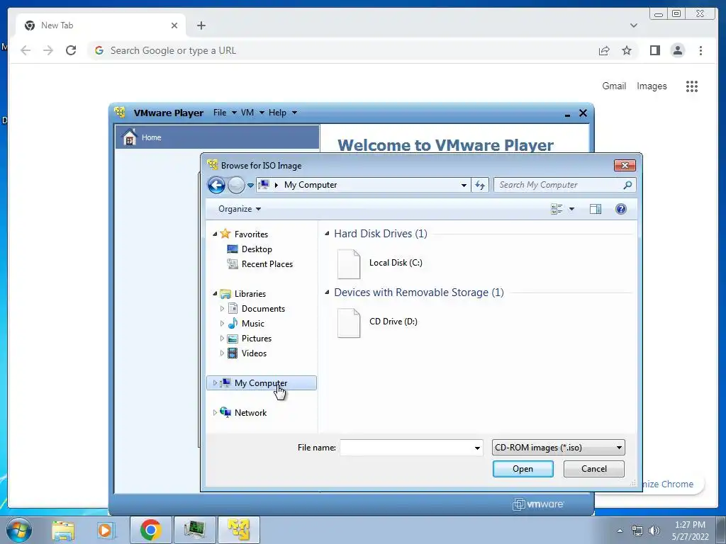Open VMware Player Help menu

pyautogui.click(x=282, y=113)
